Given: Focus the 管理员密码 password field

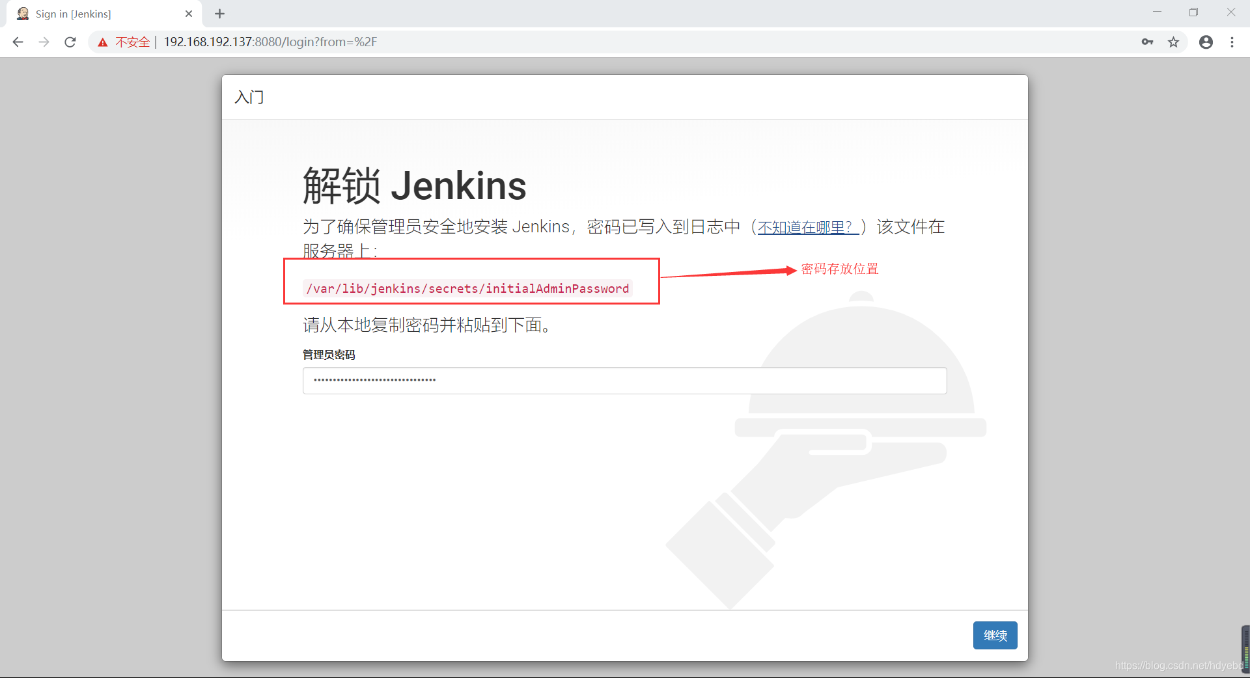Looking at the screenshot, I should point(624,381).
